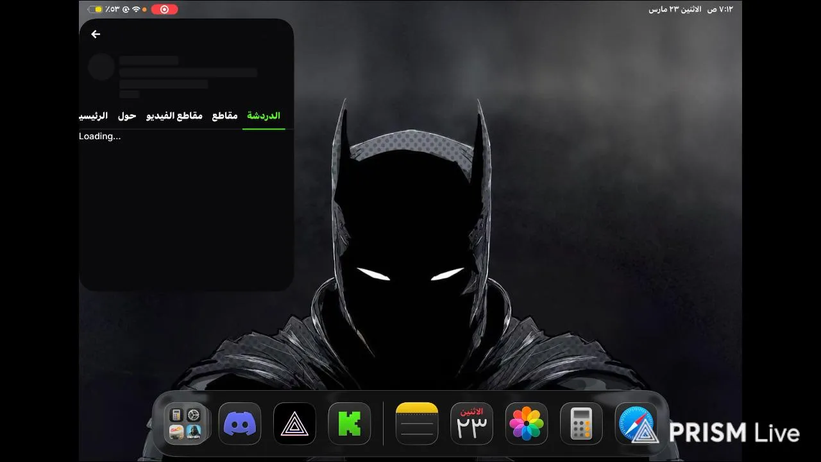Click the Loading... text in chat panel
This screenshot has width=821, height=462.
point(99,136)
